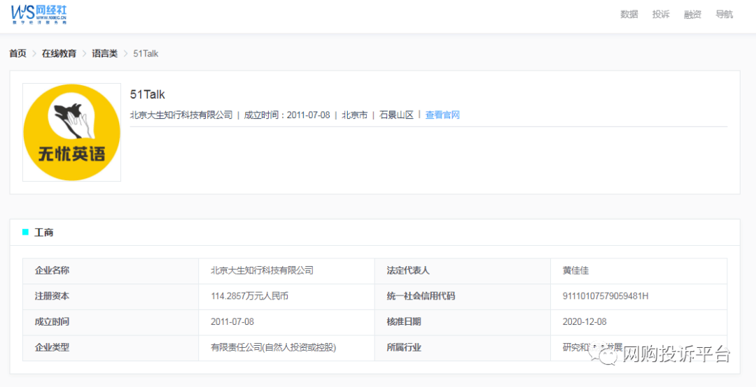Click the 北京市 location text

[x=355, y=115]
